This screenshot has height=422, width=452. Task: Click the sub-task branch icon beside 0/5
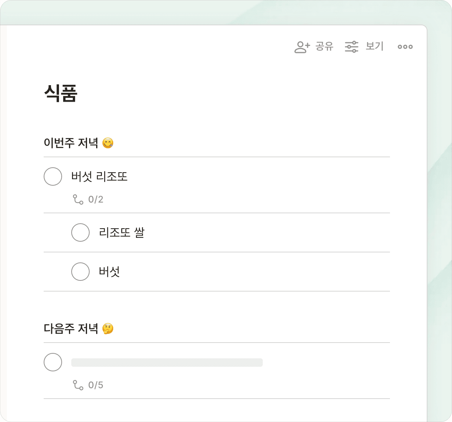(78, 385)
